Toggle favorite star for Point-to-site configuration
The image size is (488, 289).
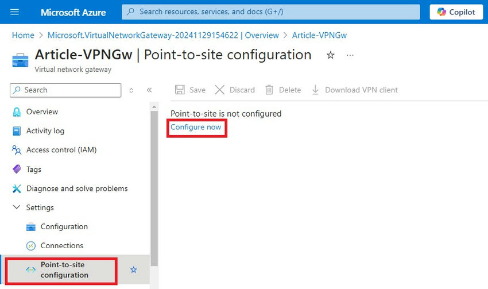click(x=134, y=269)
